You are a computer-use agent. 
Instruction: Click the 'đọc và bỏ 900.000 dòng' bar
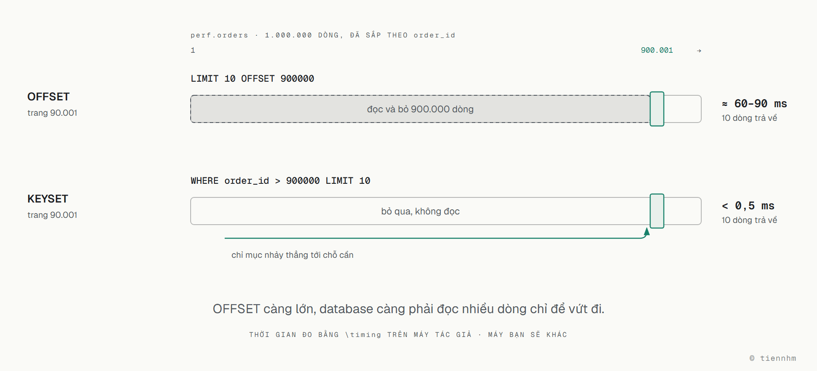point(420,109)
